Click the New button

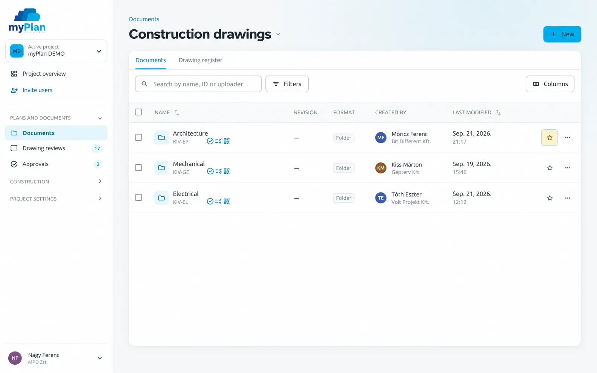(562, 34)
